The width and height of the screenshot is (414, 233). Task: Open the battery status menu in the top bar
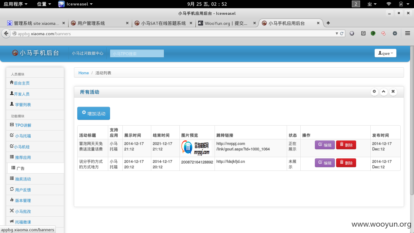pyautogui.click(x=403, y=4)
